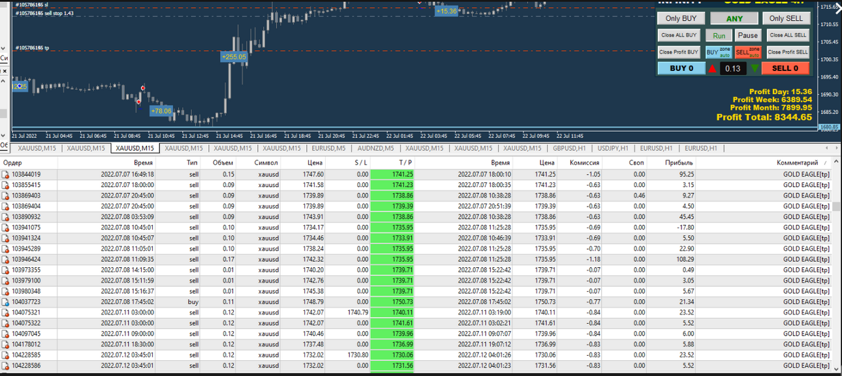Click the order icon beside 104178012
Screen dimensions: 842x376
6,344
